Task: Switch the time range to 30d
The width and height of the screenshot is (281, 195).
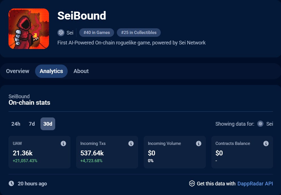Action: 48,124
